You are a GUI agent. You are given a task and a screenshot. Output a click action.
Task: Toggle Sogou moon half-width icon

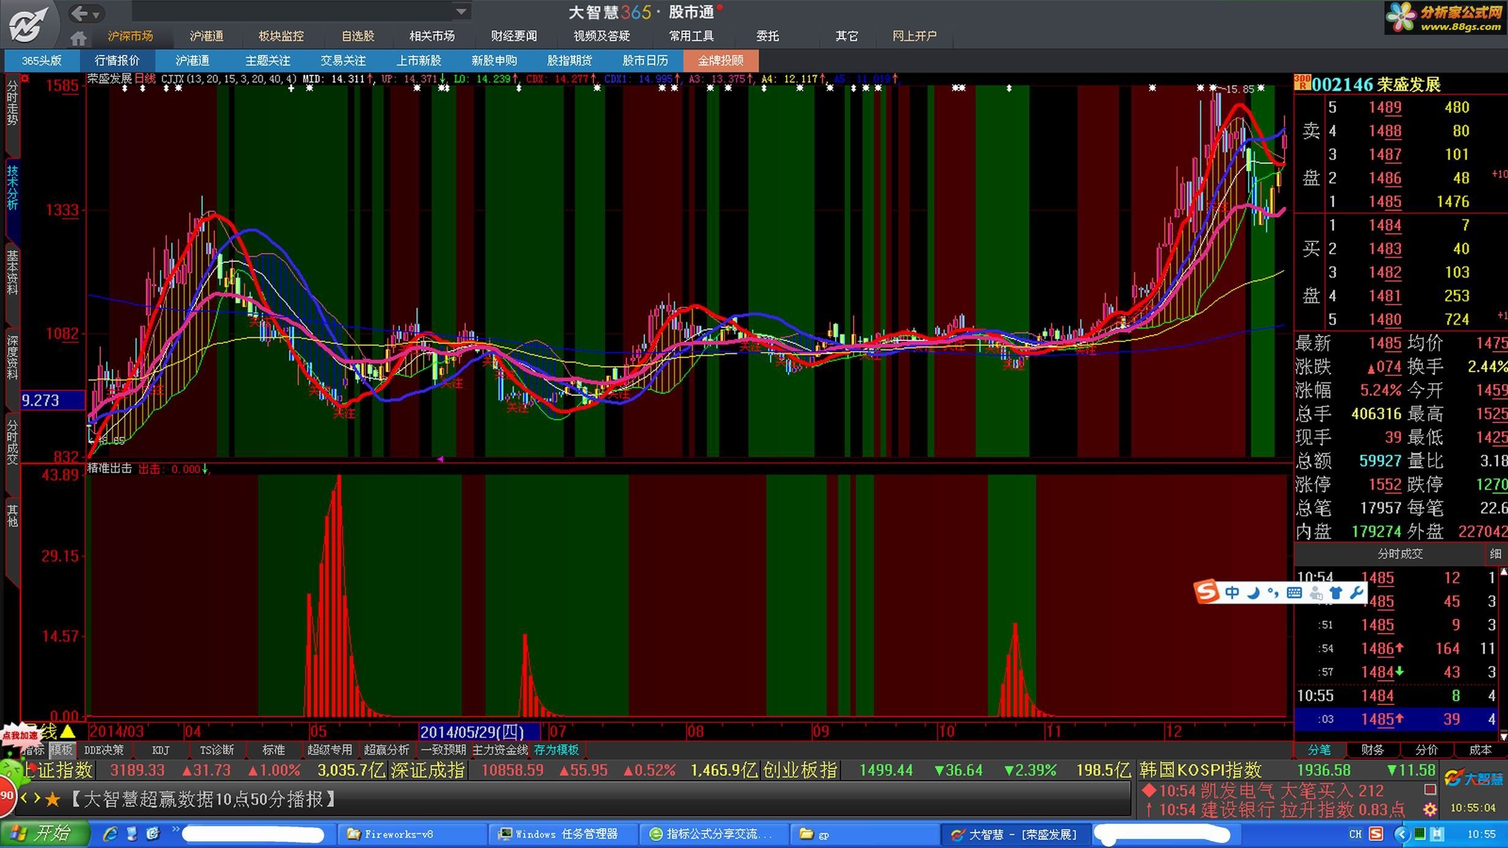click(x=1252, y=593)
